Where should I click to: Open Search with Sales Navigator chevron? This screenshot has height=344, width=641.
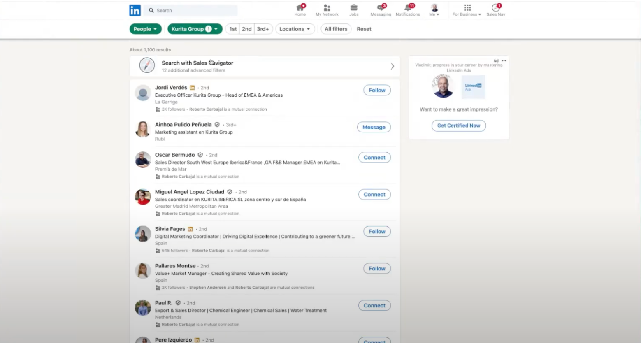click(x=392, y=66)
